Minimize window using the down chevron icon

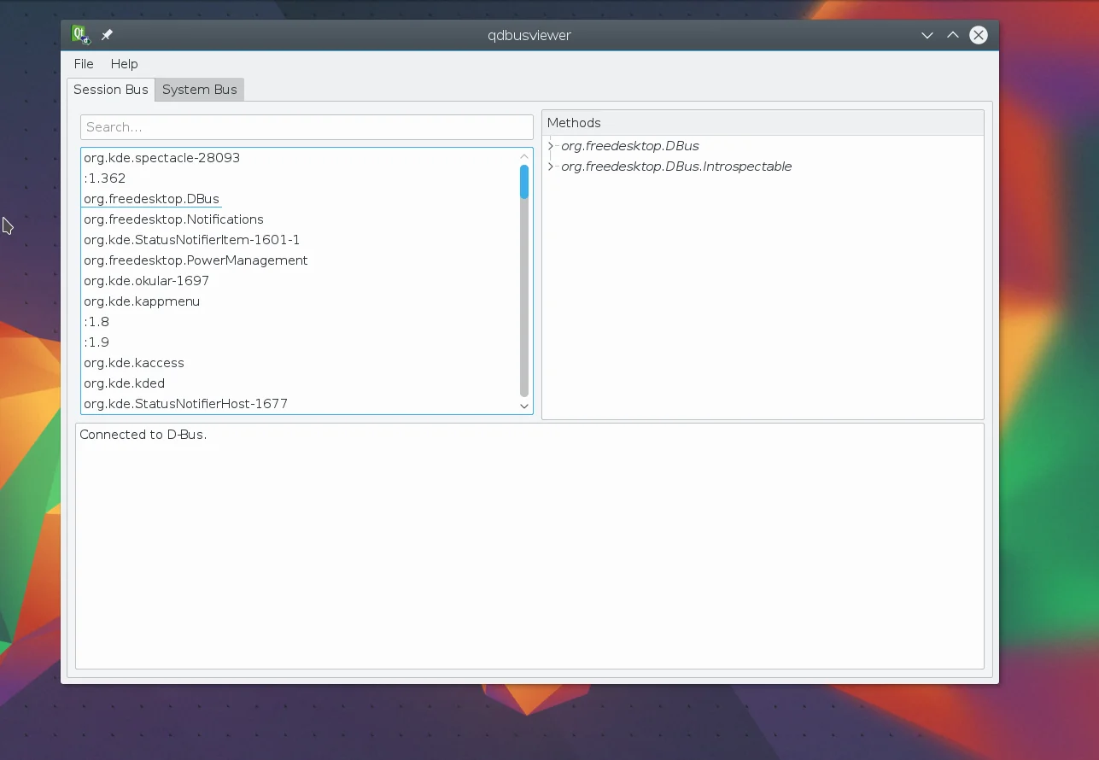pyautogui.click(x=927, y=35)
